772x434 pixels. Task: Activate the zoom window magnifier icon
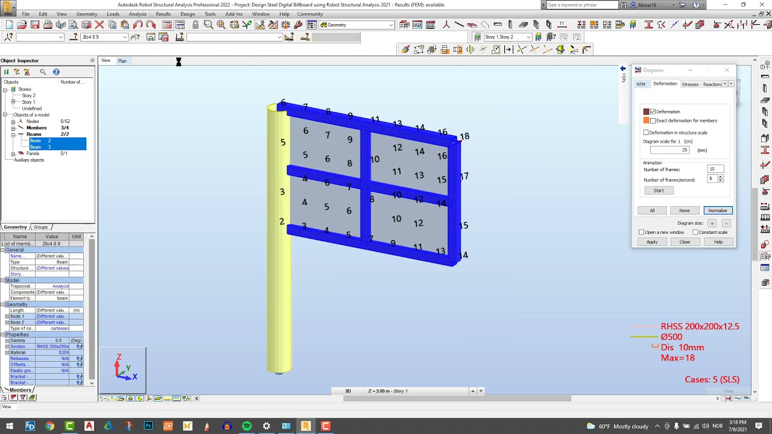[208, 25]
